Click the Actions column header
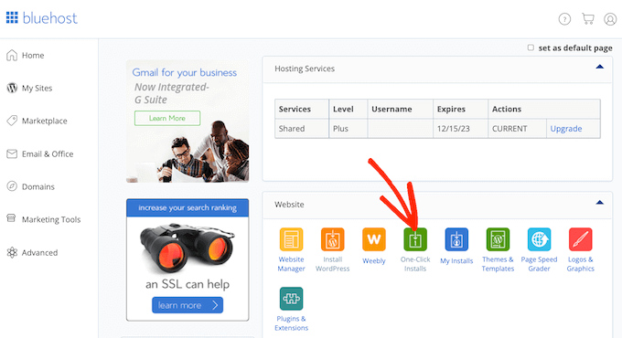Image resolution: width=622 pixels, height=338 pixels. 544,109
